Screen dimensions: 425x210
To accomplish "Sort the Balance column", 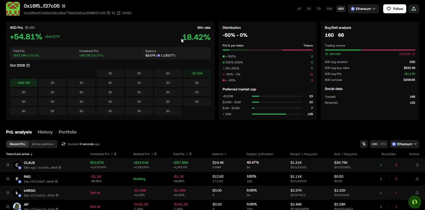I will [x=225, y=154].
